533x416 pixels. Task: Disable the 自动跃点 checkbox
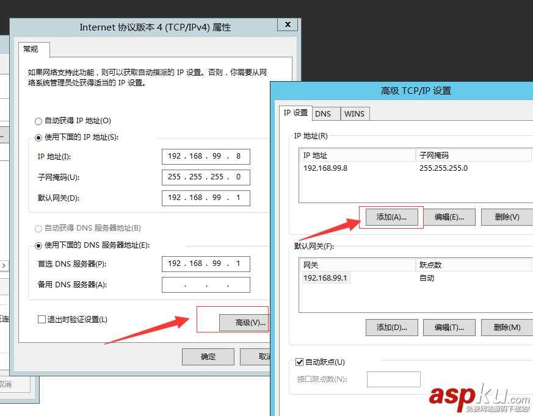click(299, 360)
